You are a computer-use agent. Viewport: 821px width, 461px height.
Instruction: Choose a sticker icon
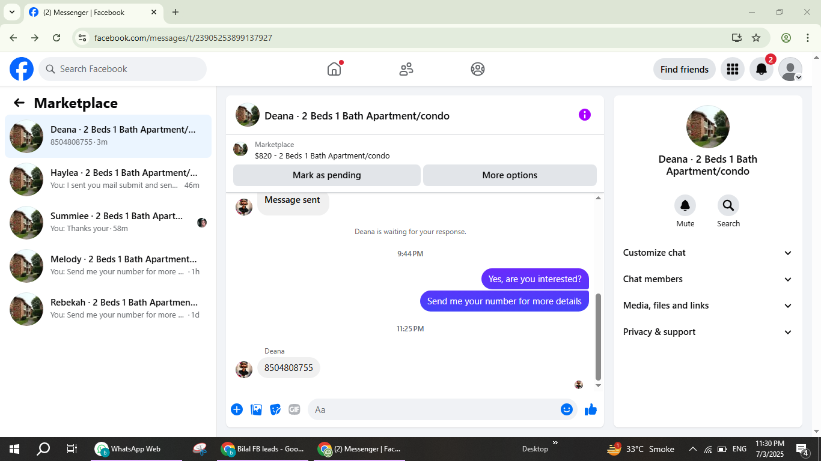click(275, 409)
